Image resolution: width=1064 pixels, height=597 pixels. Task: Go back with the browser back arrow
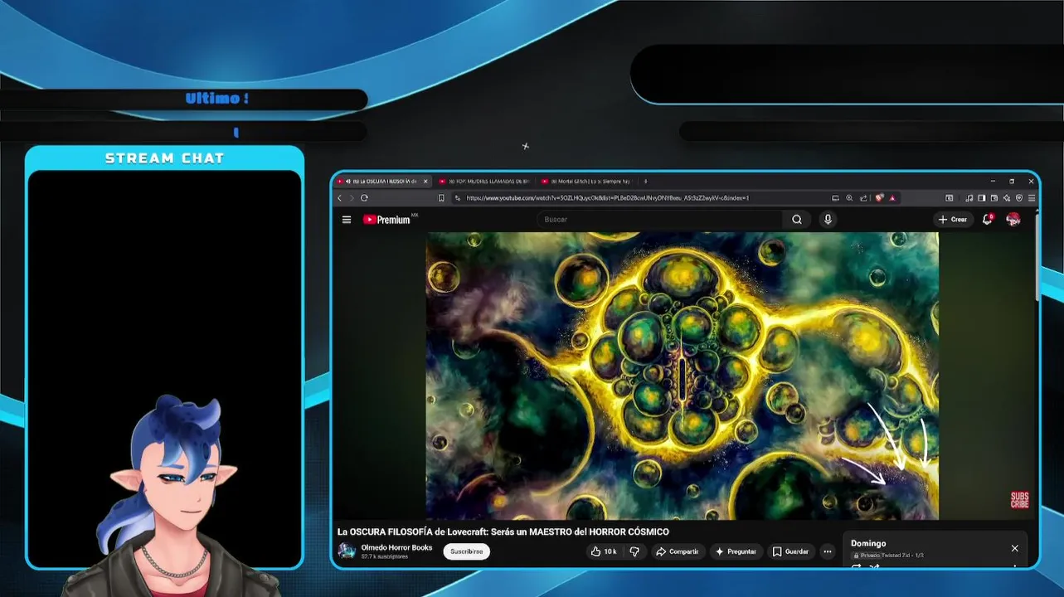(x=339, y=198)
